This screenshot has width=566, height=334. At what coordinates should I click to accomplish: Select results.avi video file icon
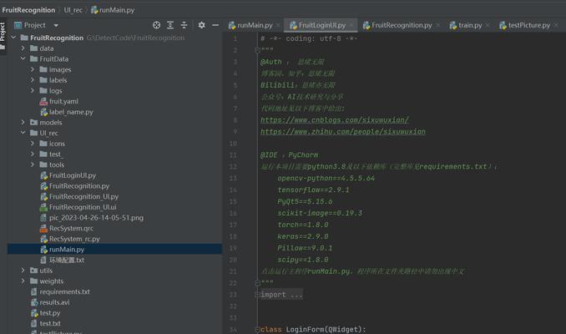point(34,302)
